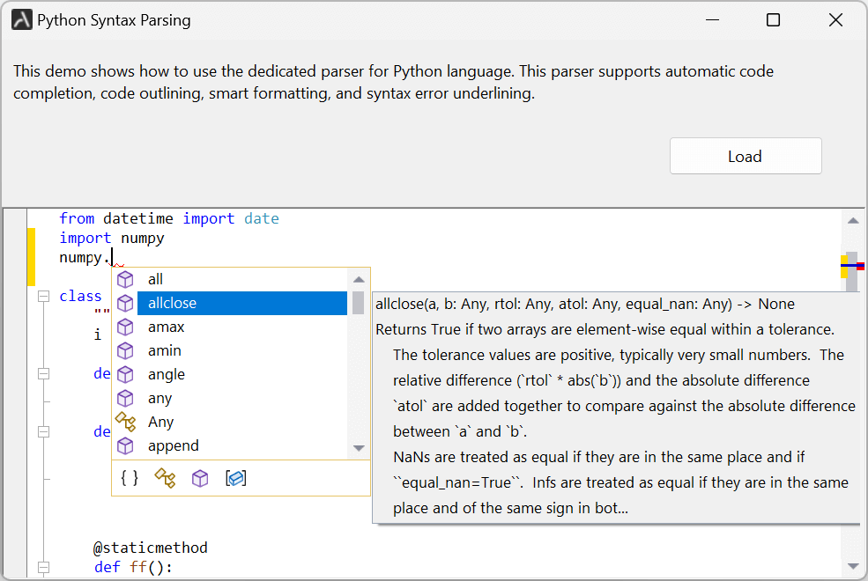Click the class icon beside 'Any'
Viewport: 868px width, 581px height.
pyautogui.click(x=125, y=422)
